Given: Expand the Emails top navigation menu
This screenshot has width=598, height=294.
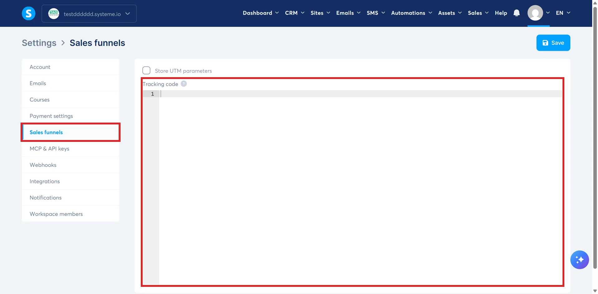Looking at the screenshot, I should pyautogui.click(x=348, y=13).
